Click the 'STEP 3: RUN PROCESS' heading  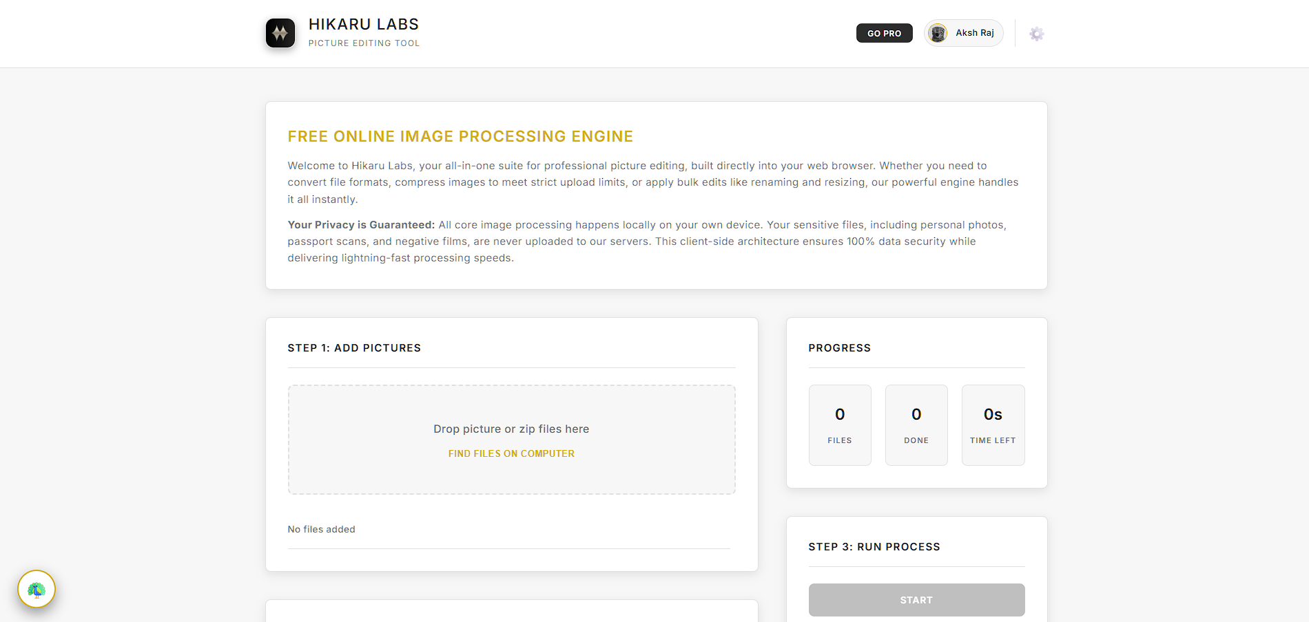pyautogui.click(x=874, y=547)
